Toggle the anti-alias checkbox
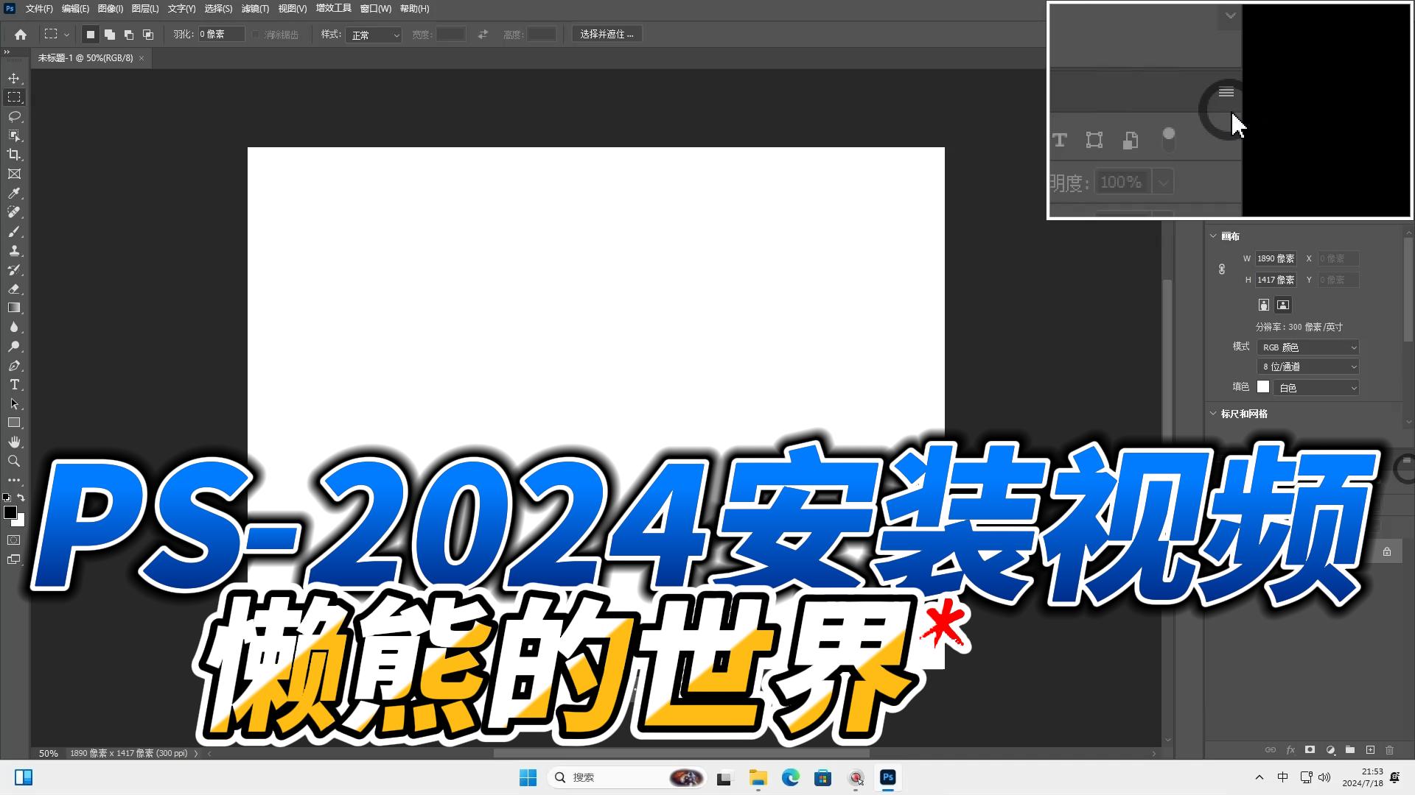This screenshot has height=795, width=1415. [x=256, y=35]
